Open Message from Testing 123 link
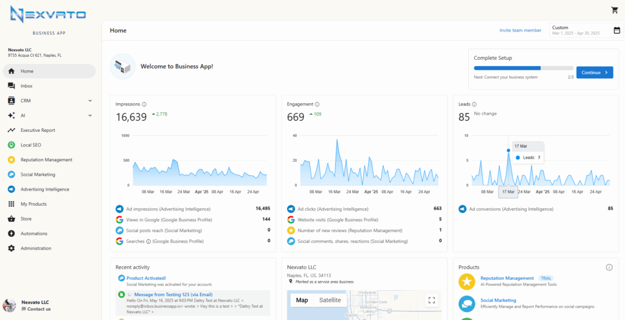The image size is (625, 320). pyautogui.click(x=173, y=295)
